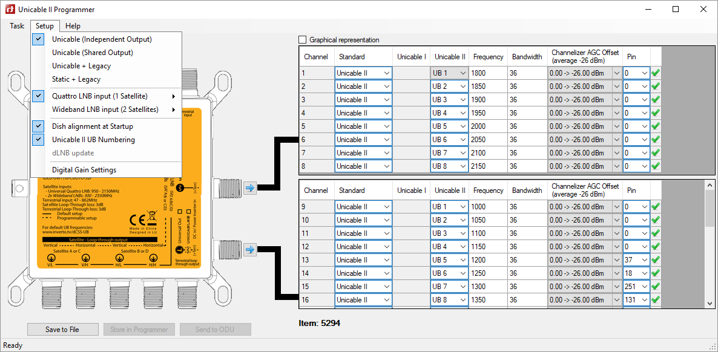This screenshot has height=352, width=718.
Task: Click the green checkmark on channel 5
Action: [x=656, y=126]
